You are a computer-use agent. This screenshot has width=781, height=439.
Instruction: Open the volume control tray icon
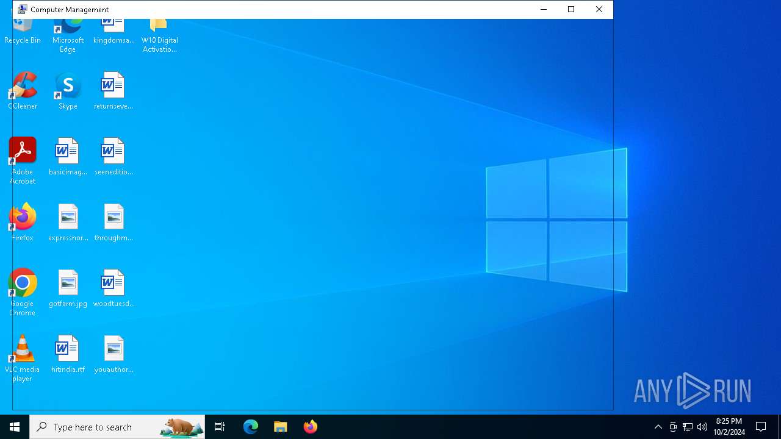coord(702,427)
